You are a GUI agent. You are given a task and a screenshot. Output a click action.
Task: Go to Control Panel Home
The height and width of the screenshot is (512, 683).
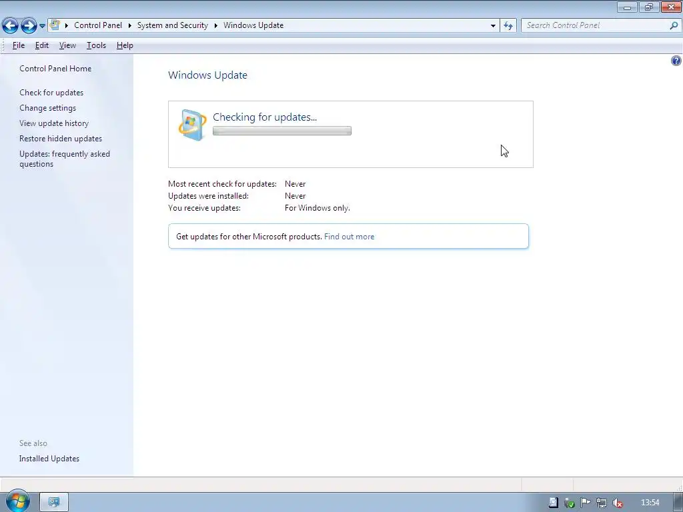55,69
